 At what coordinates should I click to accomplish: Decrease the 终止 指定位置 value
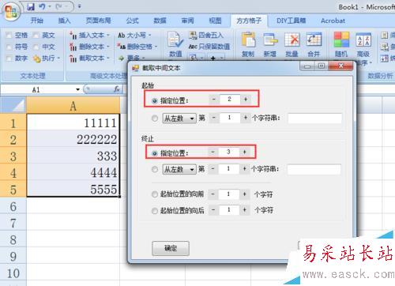coord(213,152)
